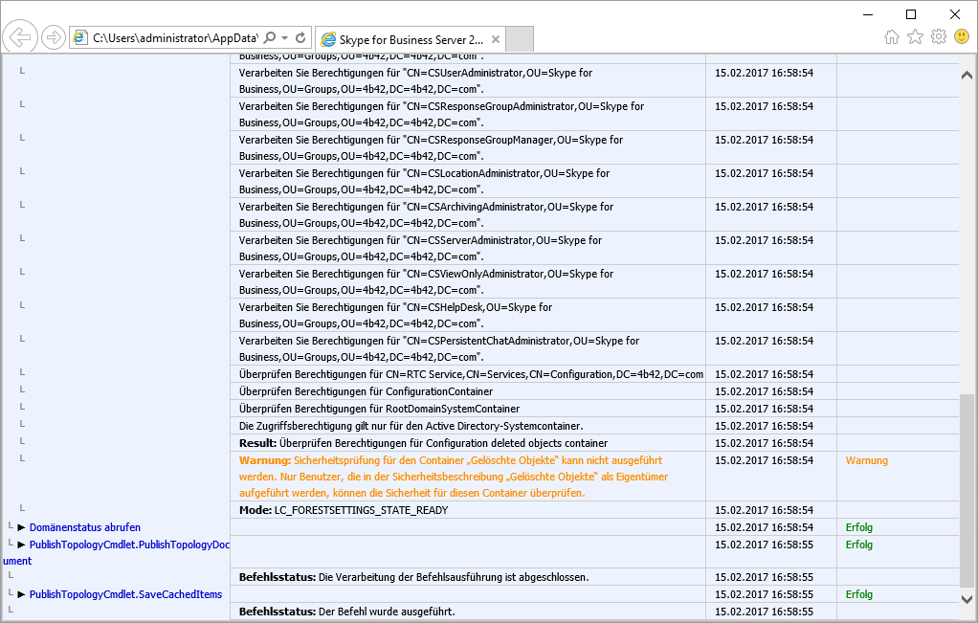Click the vertical scrollbar thumb

967,490
